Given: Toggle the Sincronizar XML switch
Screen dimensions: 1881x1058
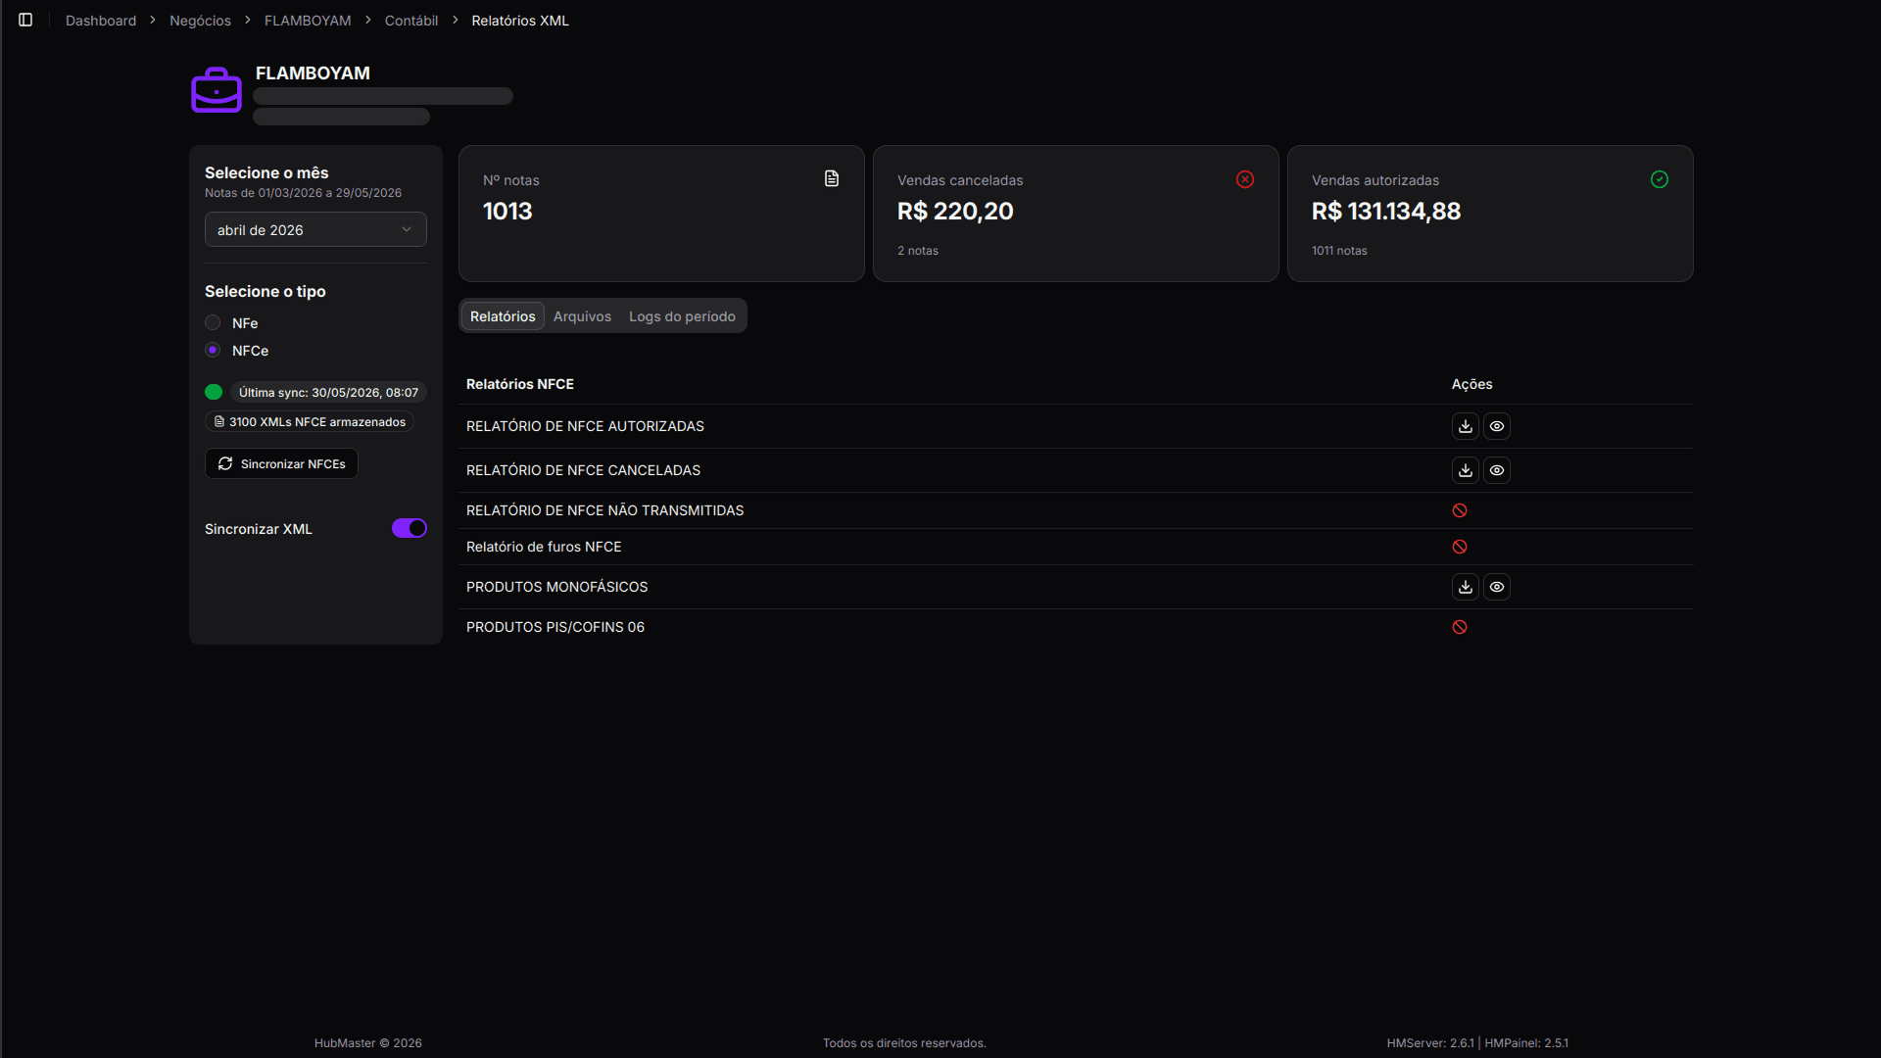Looking at the screenshot, I should (410, 528).
